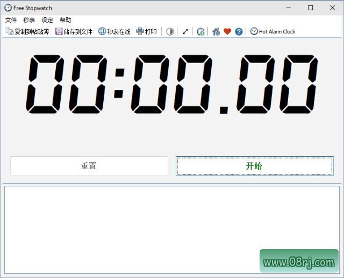
Task: Click the home page house icon
Action: (216, 32)
